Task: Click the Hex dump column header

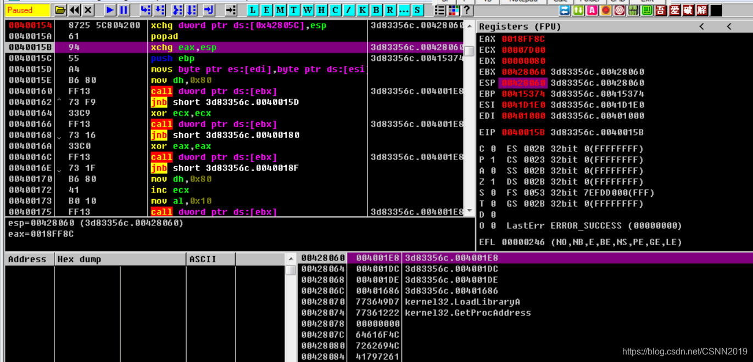Action: coord(120,259)
